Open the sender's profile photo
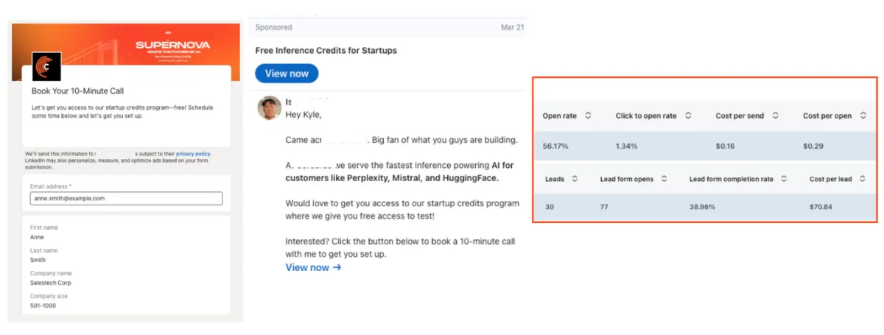This screenshot has width=884, height=335. [x=269, y=108]
